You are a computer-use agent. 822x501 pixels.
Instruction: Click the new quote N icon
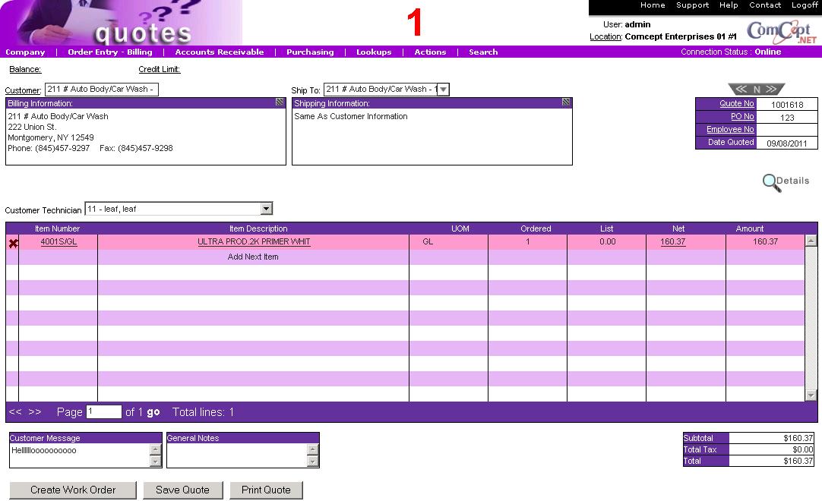coord(757,90)
